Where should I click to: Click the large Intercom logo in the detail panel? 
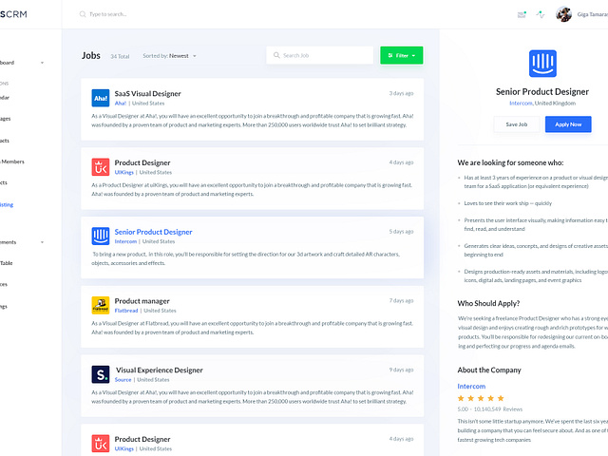click(542, 64)
